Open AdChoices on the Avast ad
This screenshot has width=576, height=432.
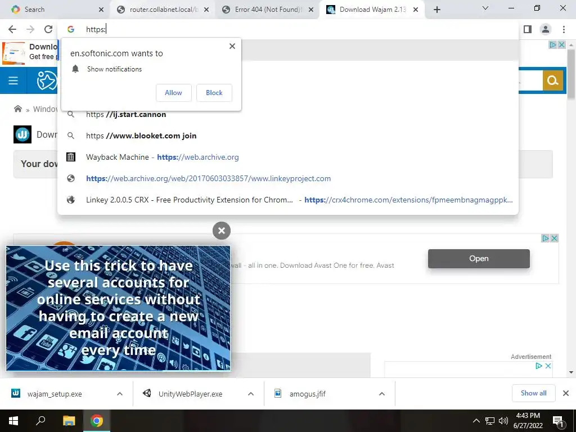pyautogui.click(x=546, y=238)
